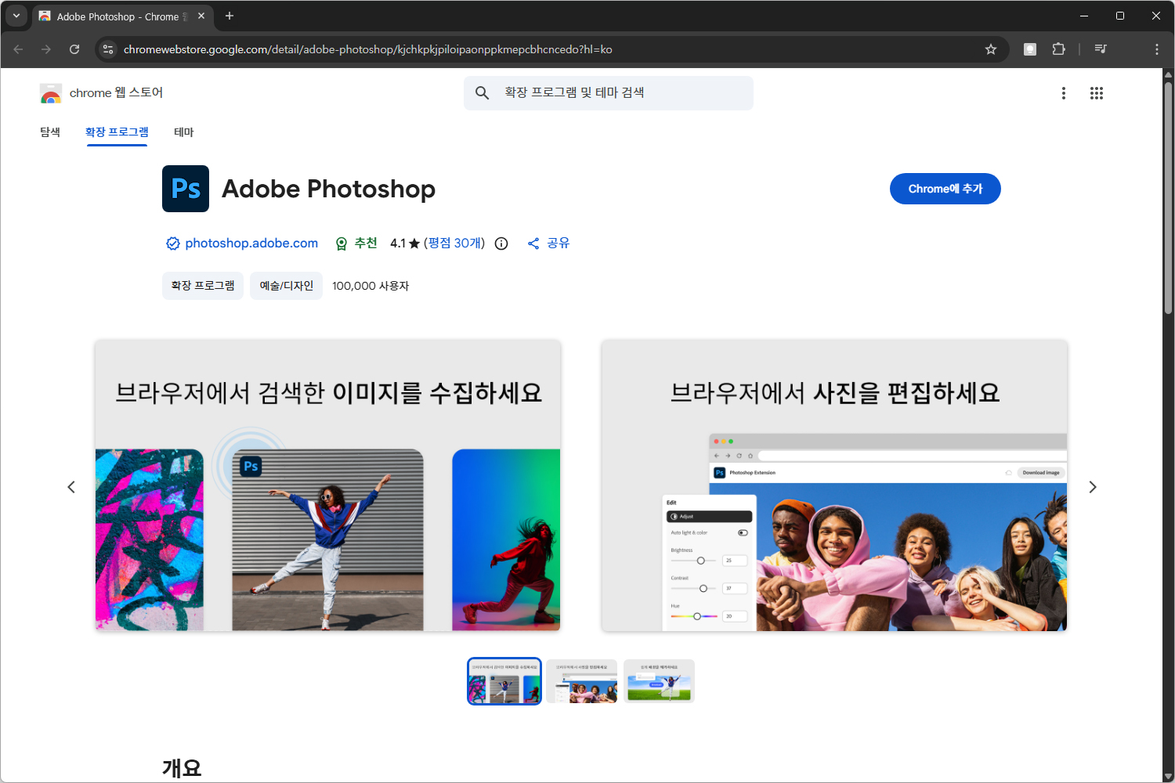The image size is (1175, 783).
Task: Switch to the 테마 tab
Action: 184,132
